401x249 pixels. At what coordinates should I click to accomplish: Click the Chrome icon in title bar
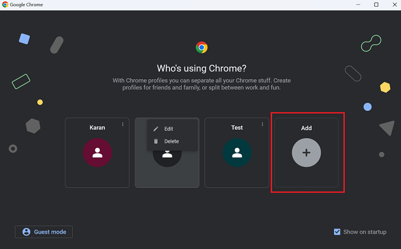pyautogui.click(x=5, y=5)
